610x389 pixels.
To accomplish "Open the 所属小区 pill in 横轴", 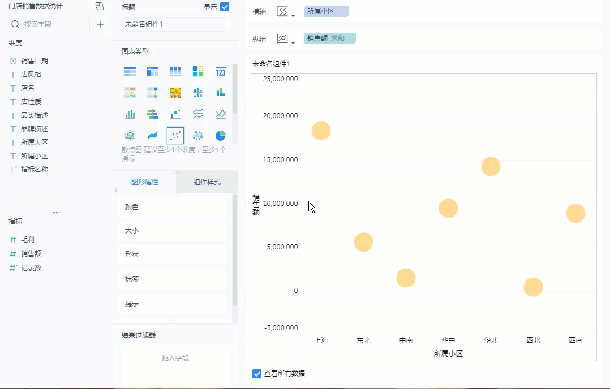I will coord(326,11).
